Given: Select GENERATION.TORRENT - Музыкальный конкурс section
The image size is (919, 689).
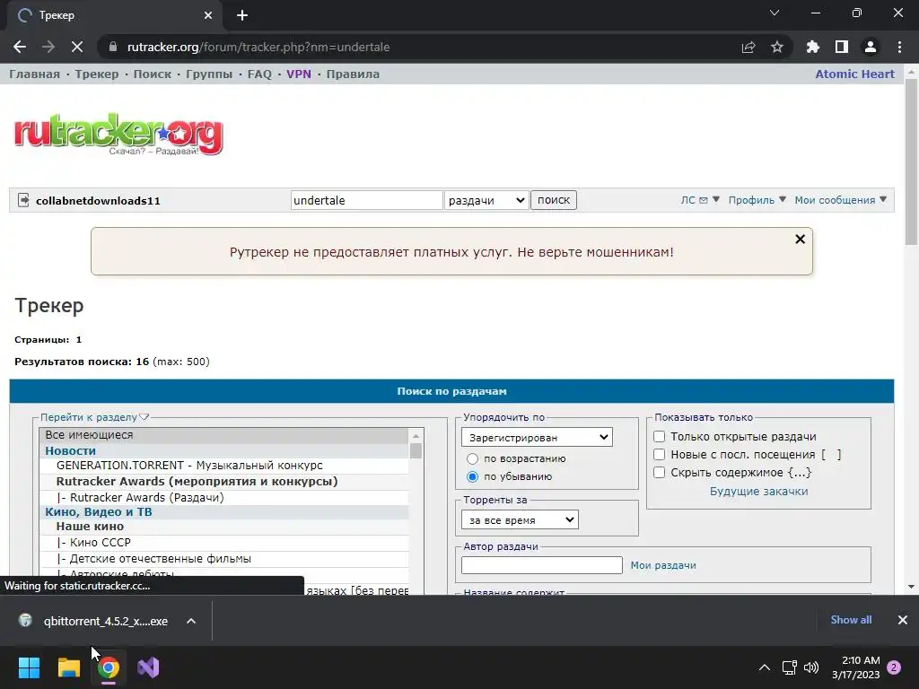Looking at the screenshot, I should 223,466.
